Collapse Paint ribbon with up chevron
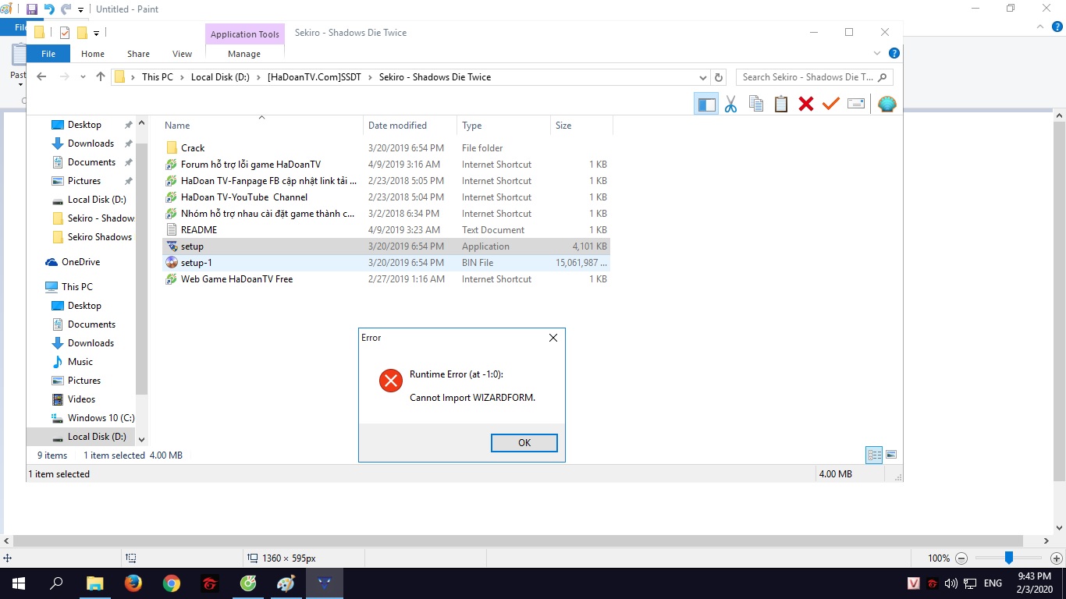 click(1039, 27)
